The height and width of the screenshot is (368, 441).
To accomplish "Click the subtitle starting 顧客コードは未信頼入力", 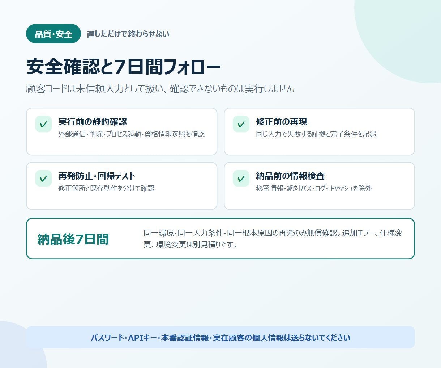I will [x=160, y=88].
